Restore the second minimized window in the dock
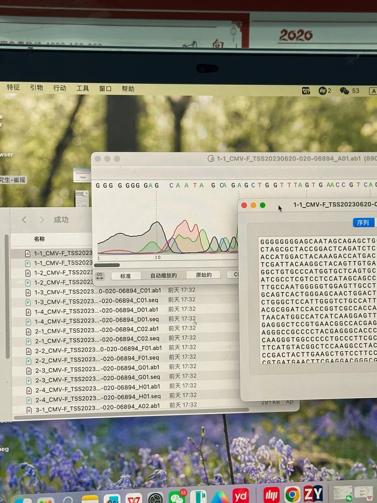This screenshot has height=503, width=377. [x=364, y=493]
